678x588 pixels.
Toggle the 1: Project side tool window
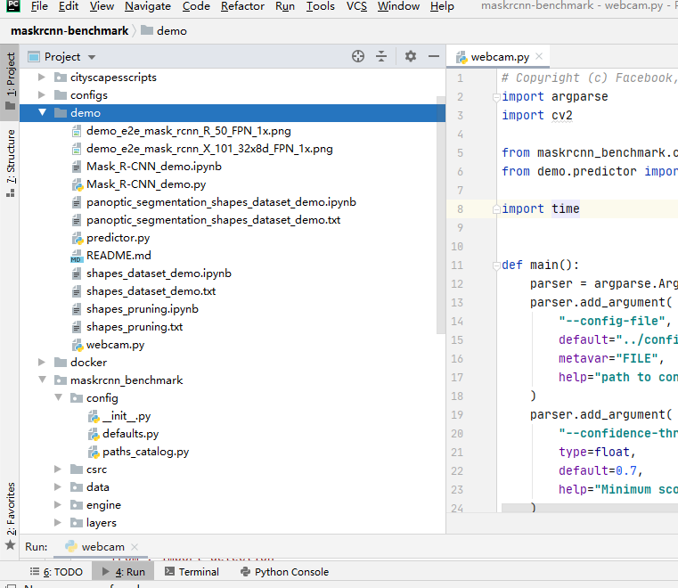10,82
